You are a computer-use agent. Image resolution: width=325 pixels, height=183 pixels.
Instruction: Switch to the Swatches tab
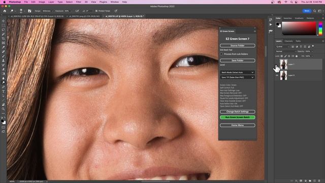tap(287, 18)
